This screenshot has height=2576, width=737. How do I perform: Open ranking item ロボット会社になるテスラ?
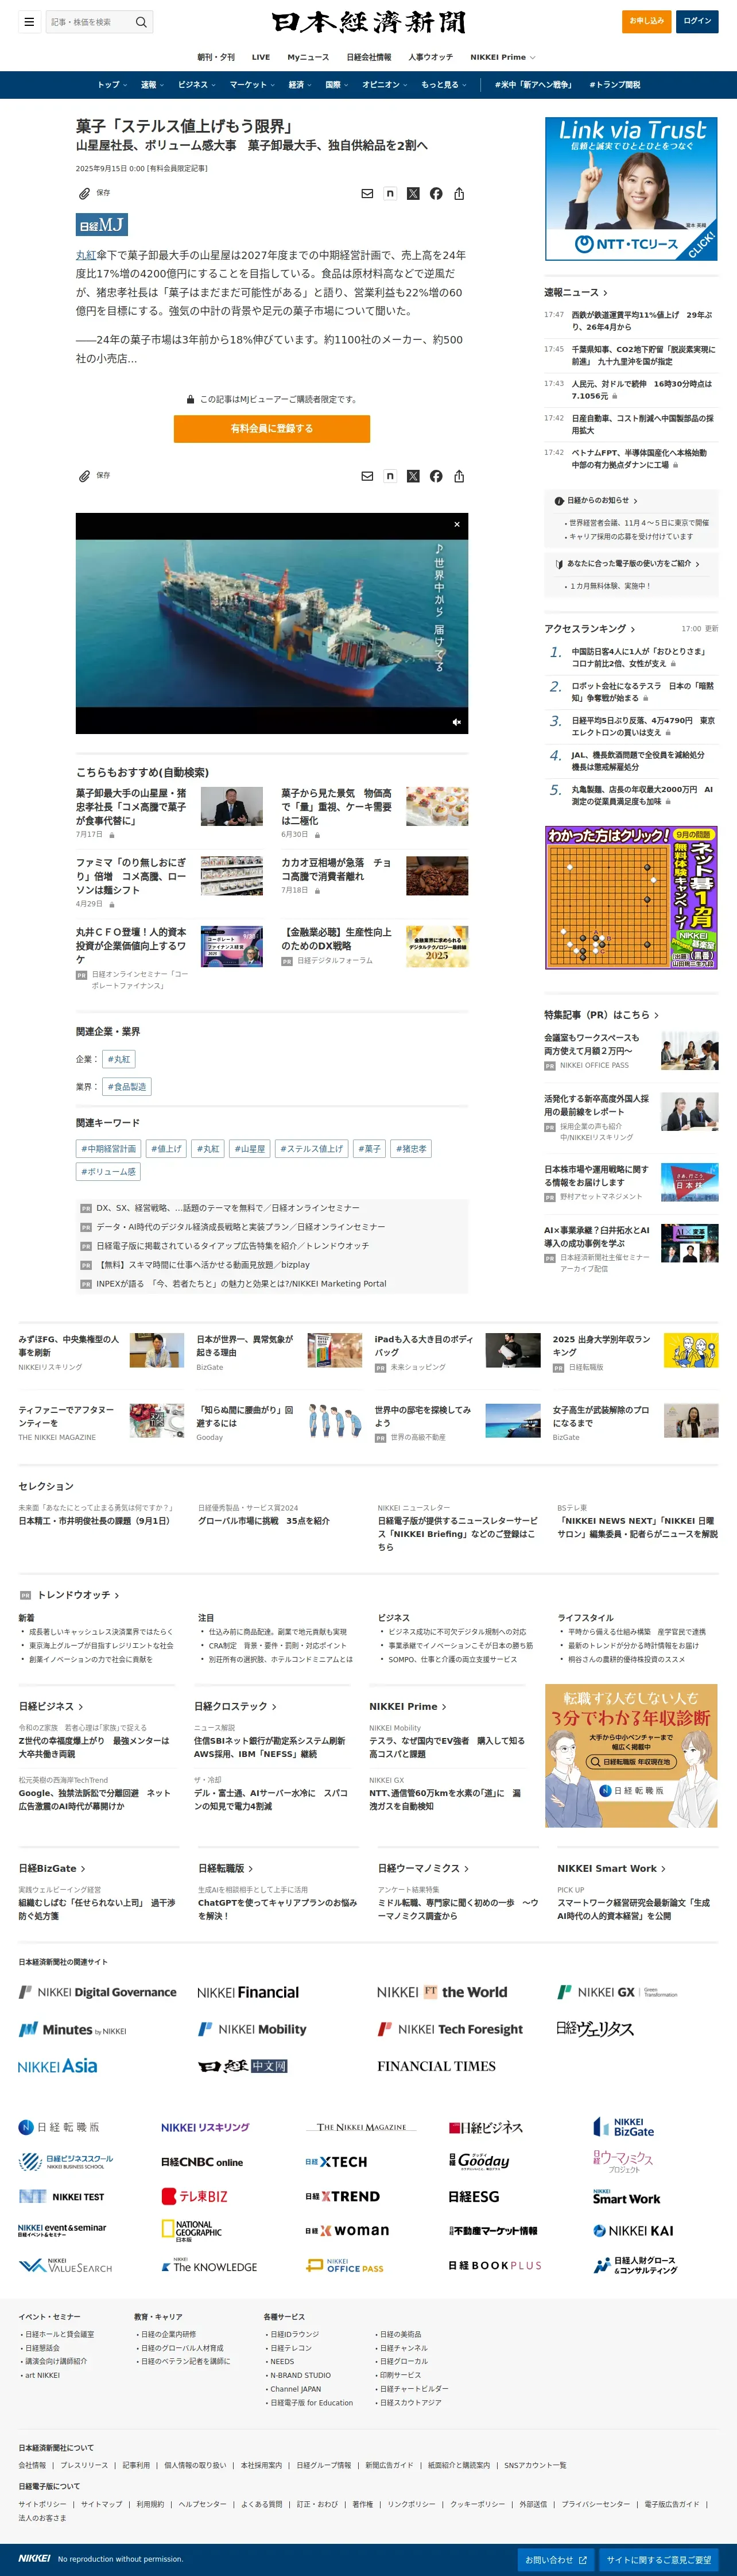pyautogui.click(x=643, y=692)
